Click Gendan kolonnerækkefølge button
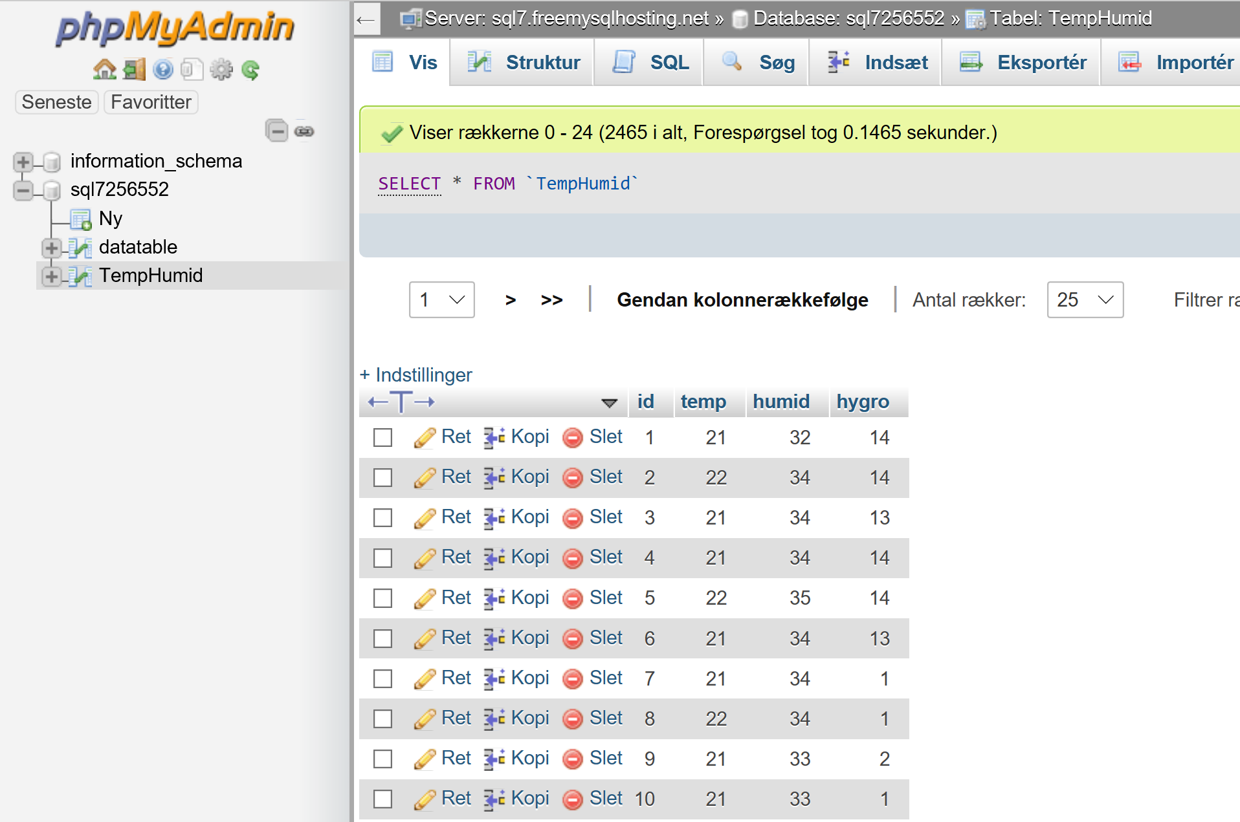The image size is (1240, 822). pyautogui.click(x=742, y=299)
